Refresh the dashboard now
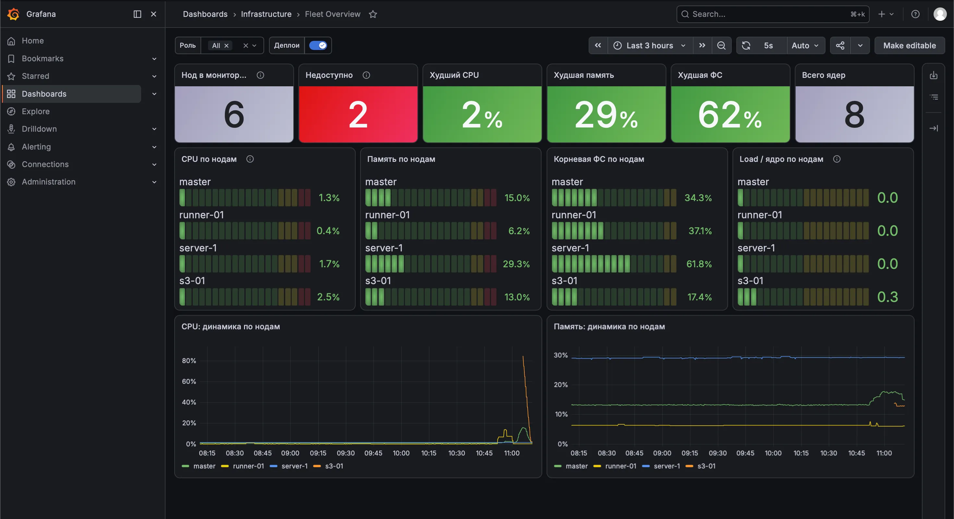This screenshot has width=954, height=519. tap(746, 45)
